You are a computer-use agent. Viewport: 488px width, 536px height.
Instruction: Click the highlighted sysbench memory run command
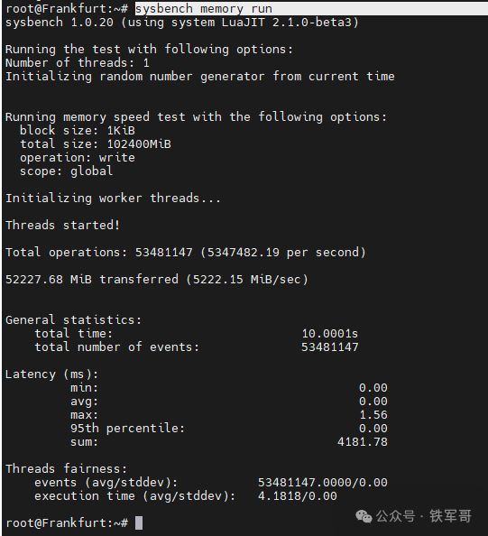(x=204, y=8)
